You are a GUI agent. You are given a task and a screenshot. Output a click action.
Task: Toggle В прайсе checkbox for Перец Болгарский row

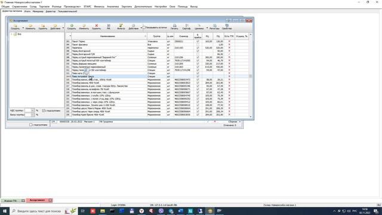click(x=198, y=51)
